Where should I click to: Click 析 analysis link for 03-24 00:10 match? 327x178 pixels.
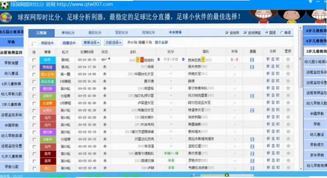point(268,59)
